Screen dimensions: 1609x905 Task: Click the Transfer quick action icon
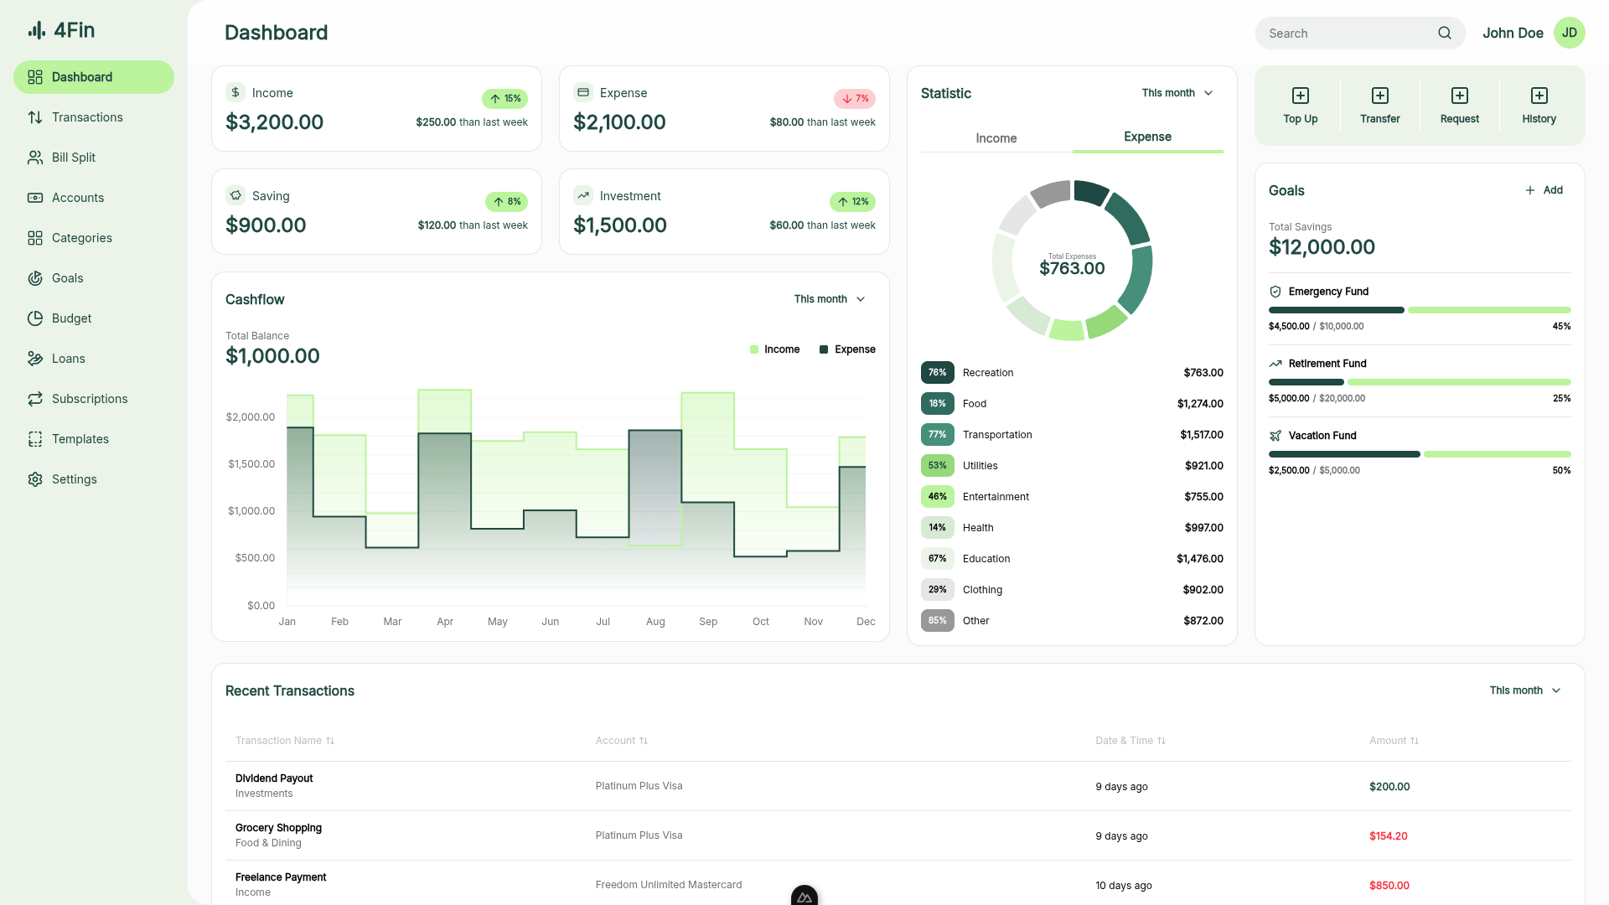1379,96
